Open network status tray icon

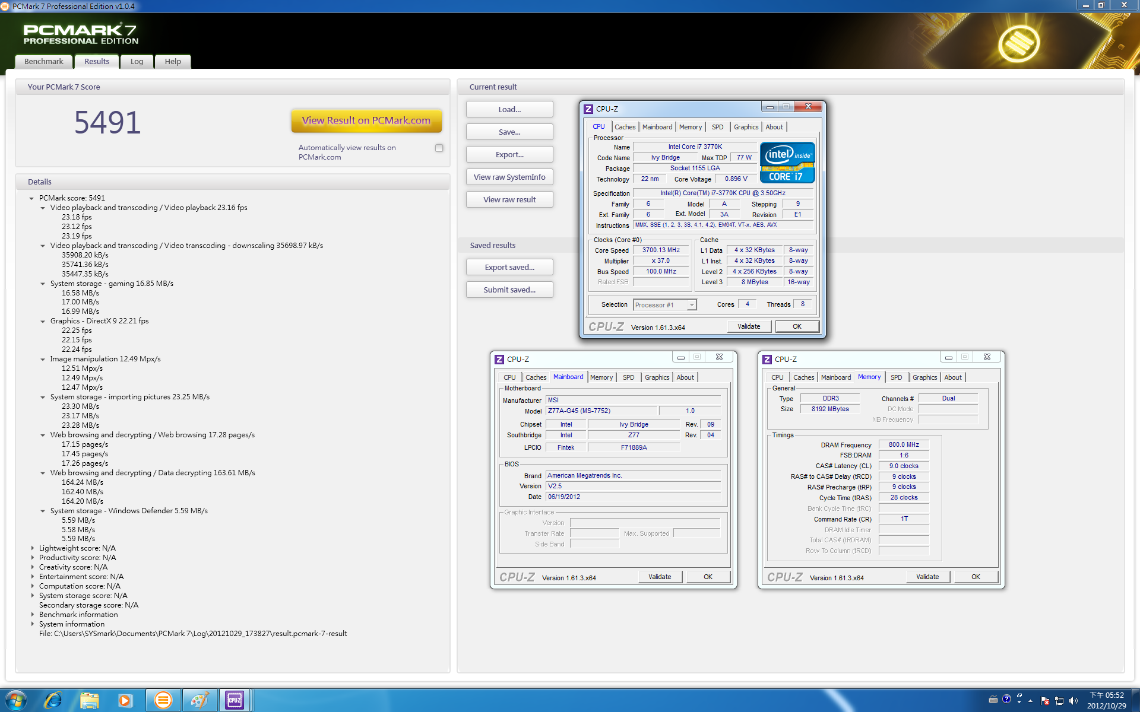[1059, 701]
